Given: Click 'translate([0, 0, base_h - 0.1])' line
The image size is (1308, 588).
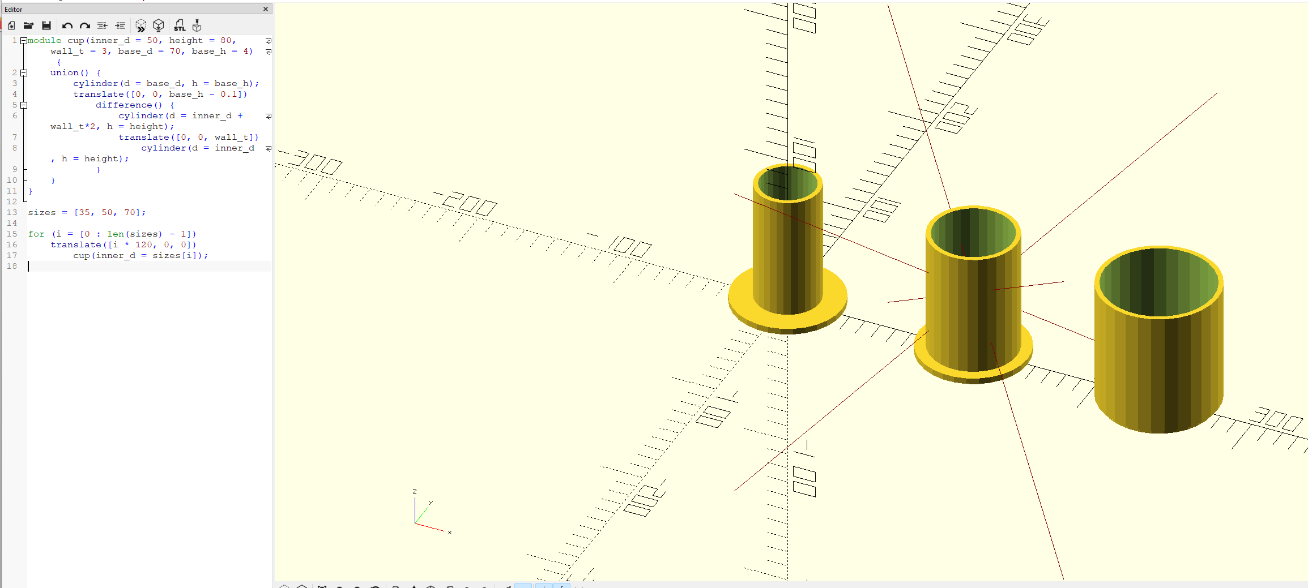Looking at the screenshot, I should tap(160, 94).
